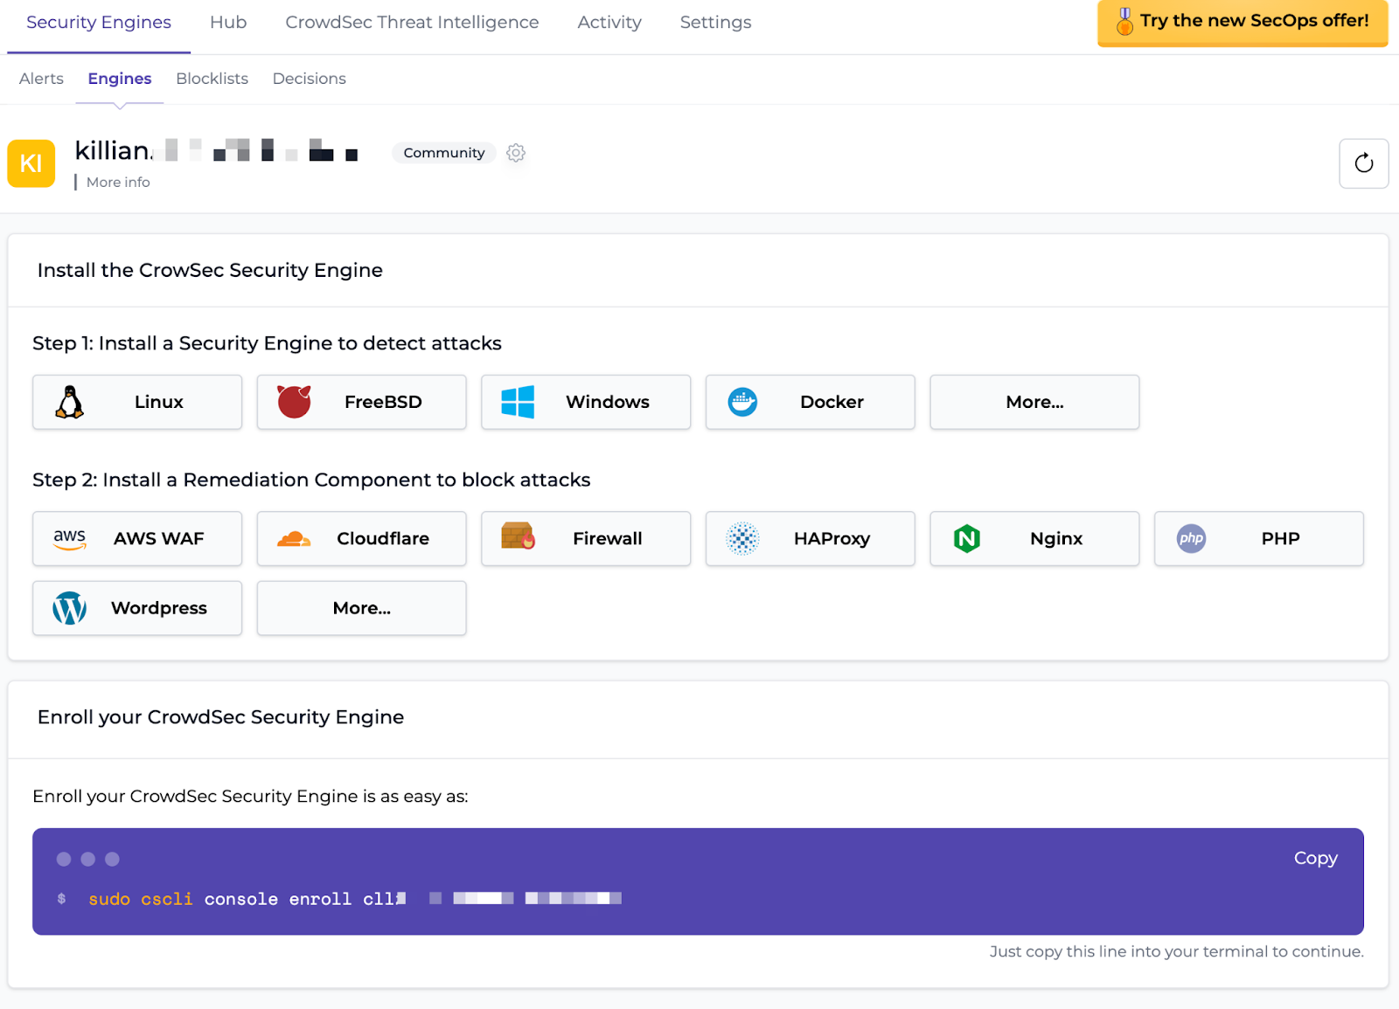
Task: Switch to the Decisions sub-tab
Action: [310, 79]
